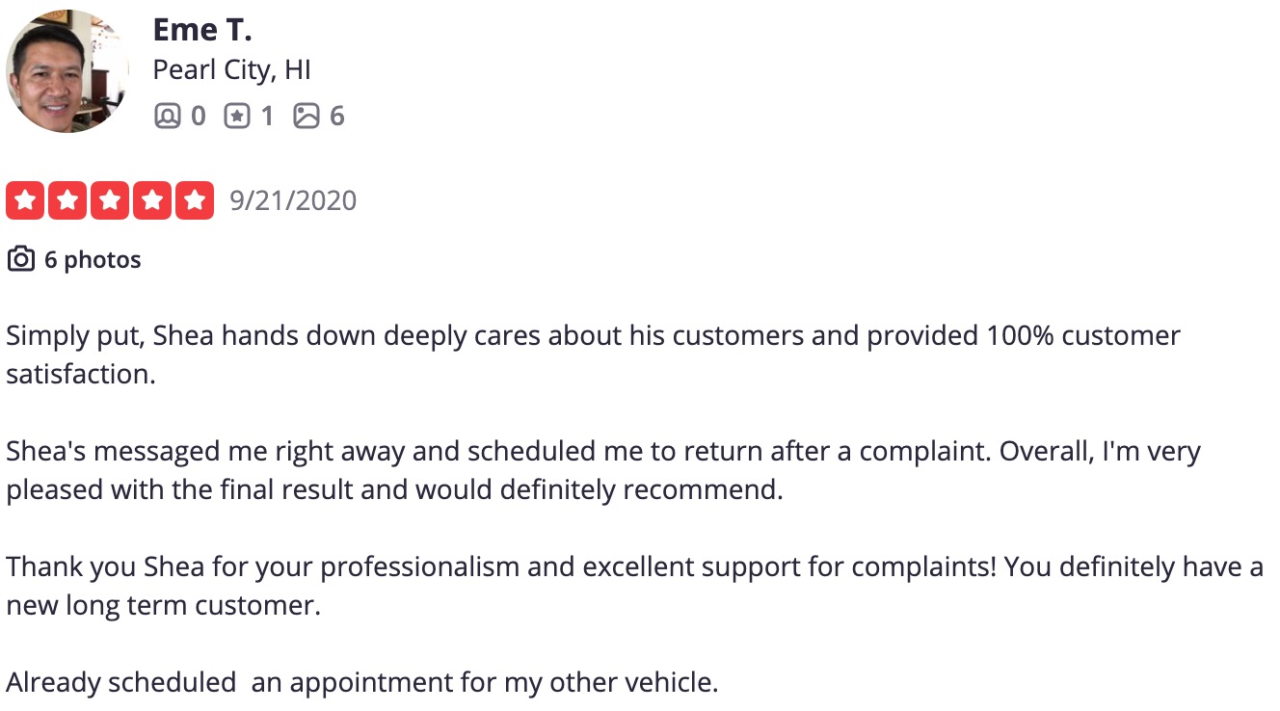Image resolution: width=1280 pixels, height=711 pixels.
Task: Click the review date 9/21/2020
Action: (x=293, y=200)
